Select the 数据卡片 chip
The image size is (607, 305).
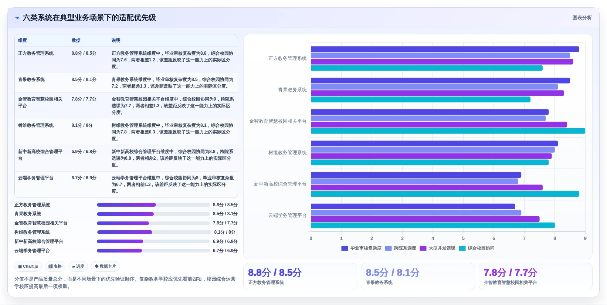pyautogui.click(x=105, y=266)
